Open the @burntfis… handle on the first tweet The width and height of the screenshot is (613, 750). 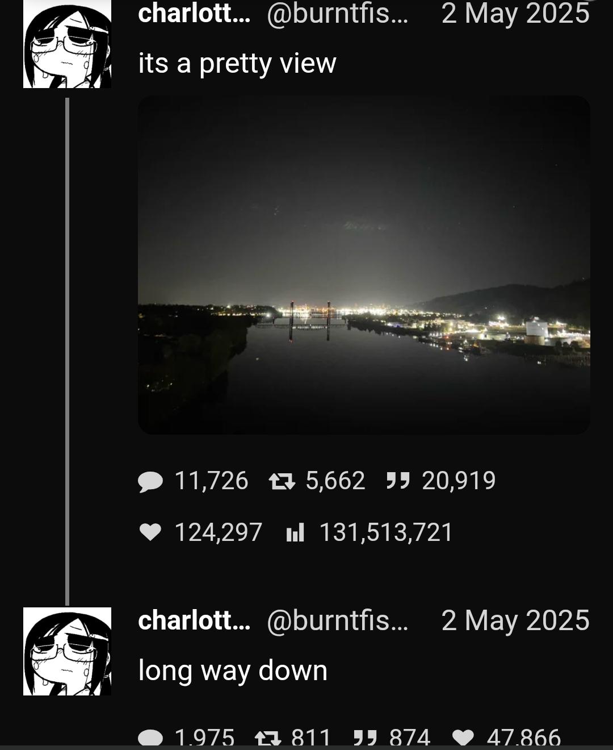337,14
